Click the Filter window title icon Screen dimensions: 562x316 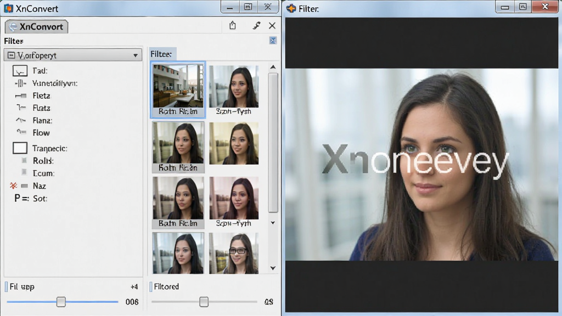coord(291,8)
